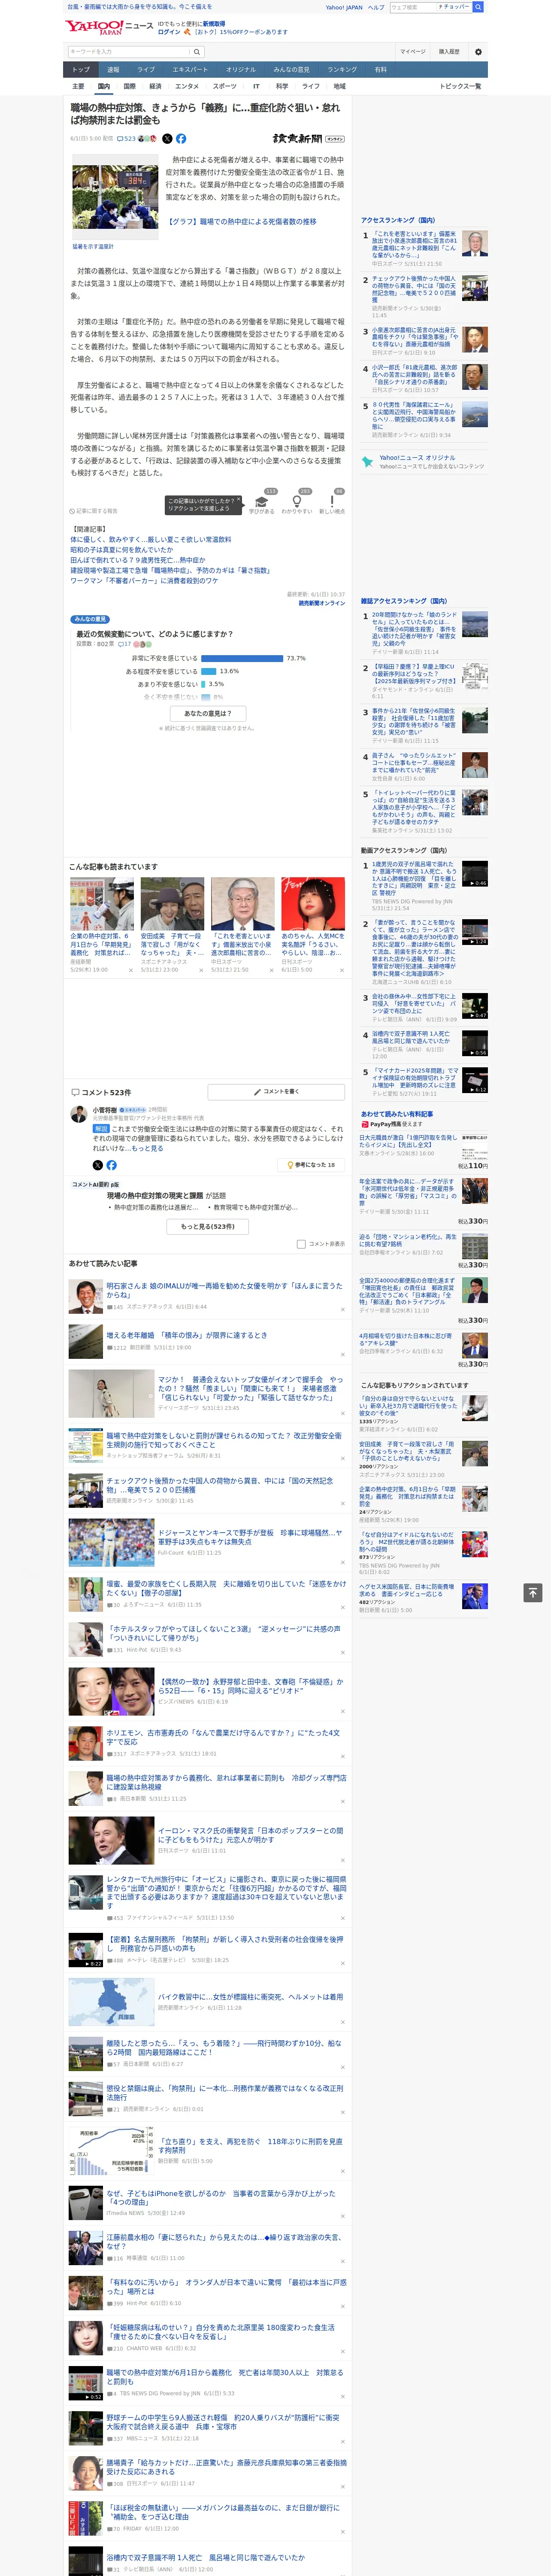Screen dimensions: 551x2576
Task: Select the 速報 tab
Action: 113,70
